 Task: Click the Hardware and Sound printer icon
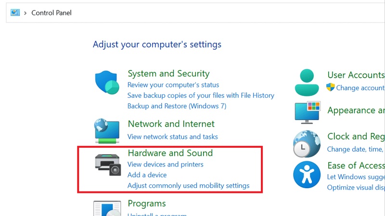point(108,165)
